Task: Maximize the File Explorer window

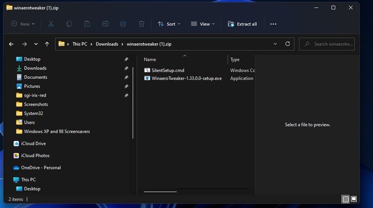Action: coord(333,7)
